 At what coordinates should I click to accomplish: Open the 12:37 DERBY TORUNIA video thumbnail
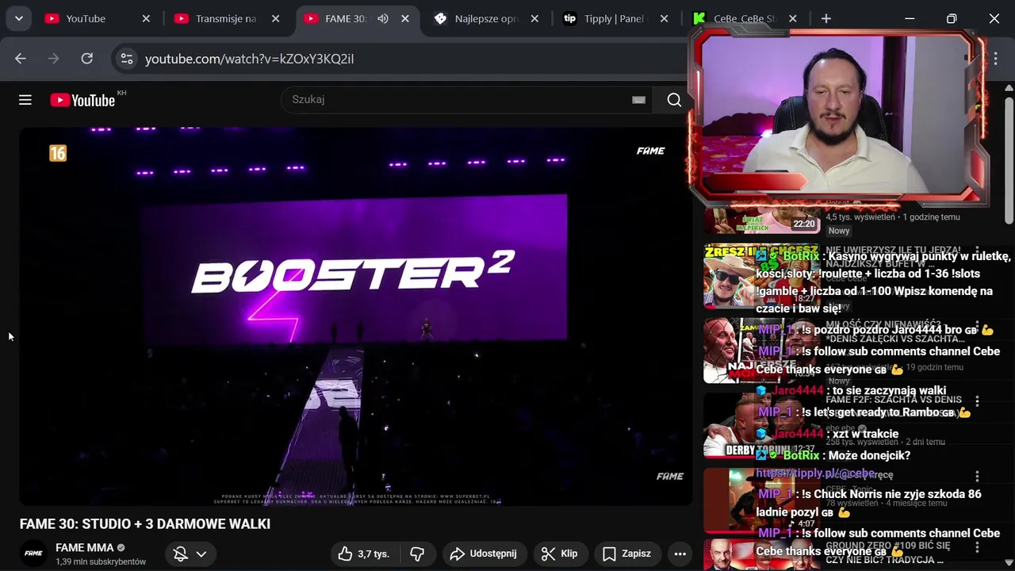762,425
